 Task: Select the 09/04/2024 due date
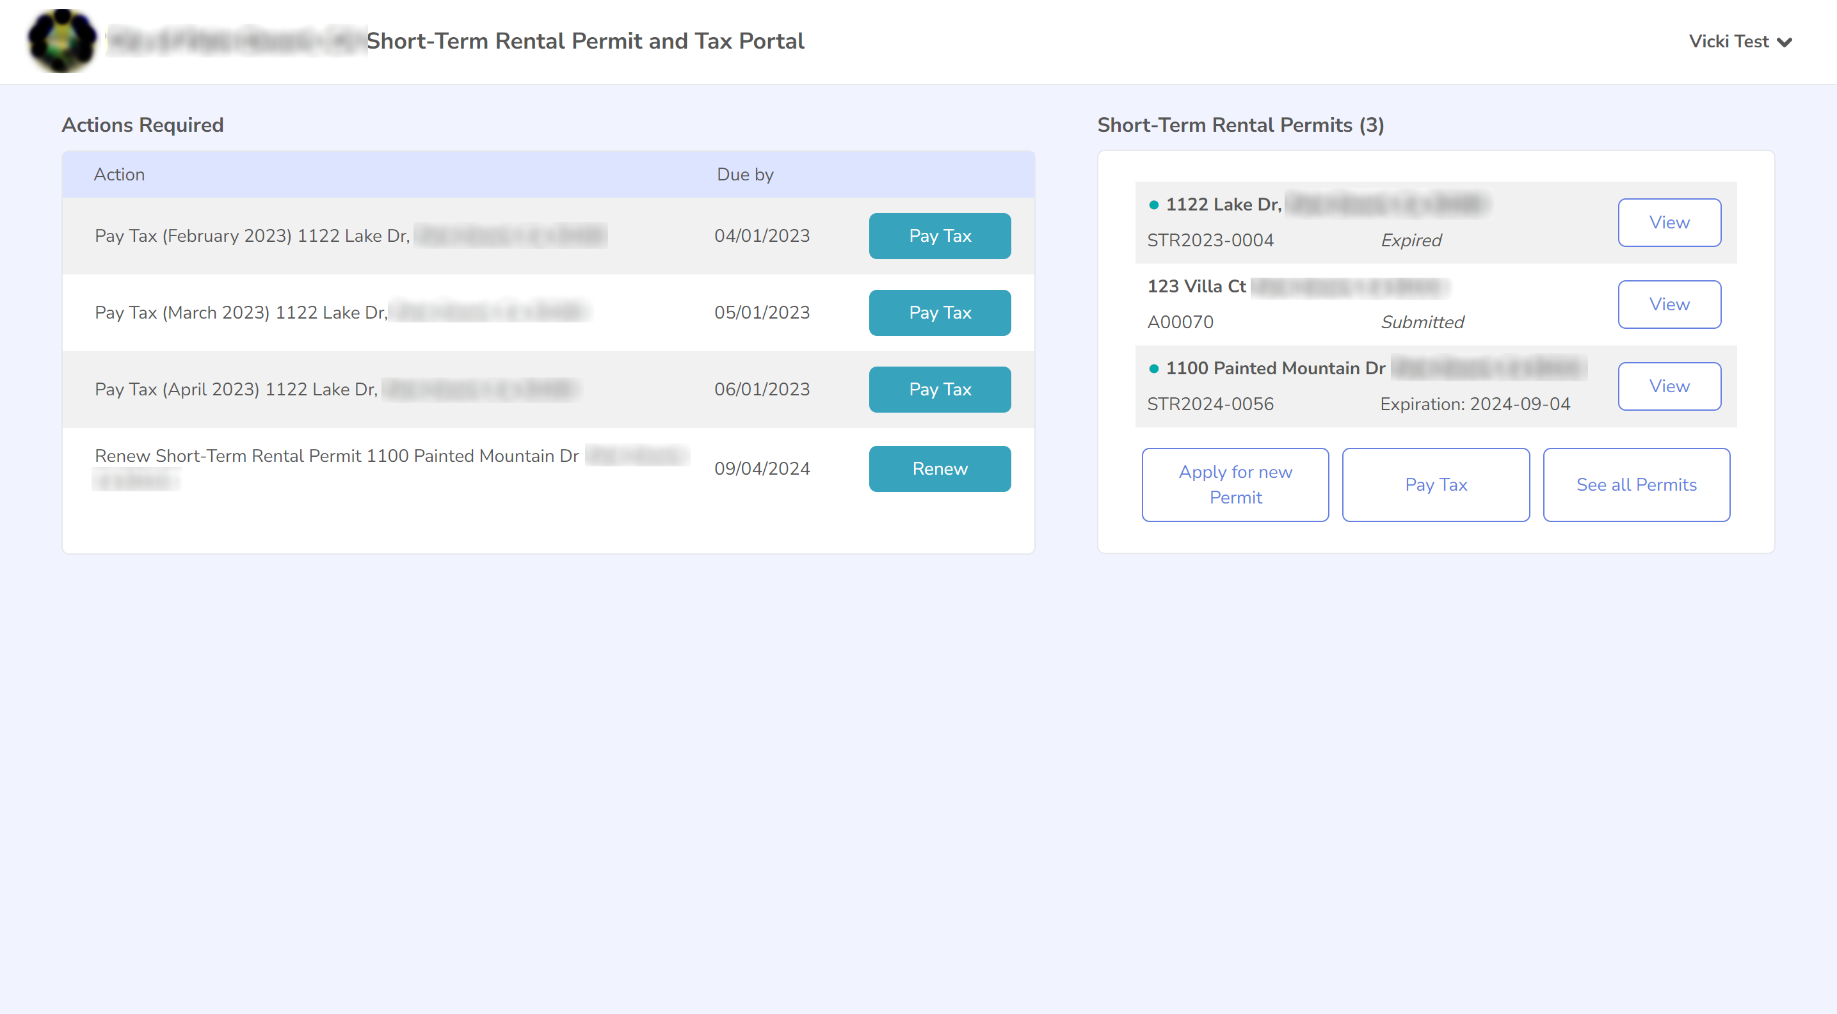click(762, 469)
